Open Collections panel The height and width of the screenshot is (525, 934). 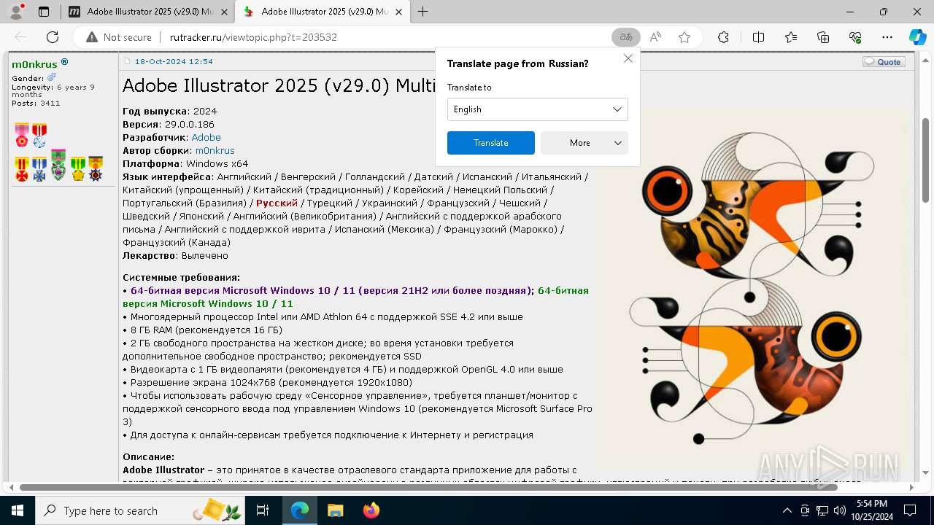[823, 37]
